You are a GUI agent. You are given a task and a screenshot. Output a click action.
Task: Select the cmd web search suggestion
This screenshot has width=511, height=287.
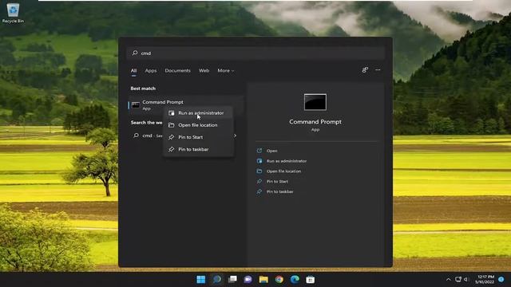pos(147,136)
